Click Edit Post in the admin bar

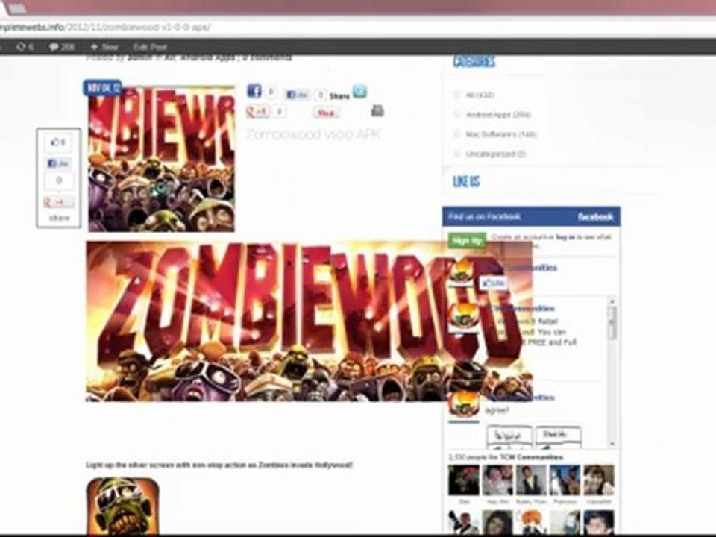(x=150, y=46)
